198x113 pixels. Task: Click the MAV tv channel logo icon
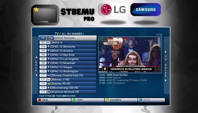(48, 43)
